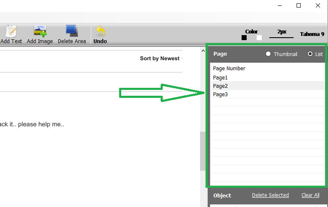Screen dimensions: 328x207
Task: Click the Delete Selected link
Action: tap(270, 195)
